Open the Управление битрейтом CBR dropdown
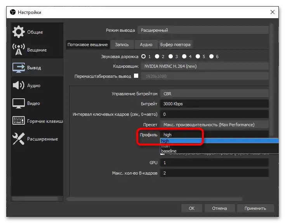The width and height of the screenshot is (285, 223). pyautogui.click(x=214, y=94)
